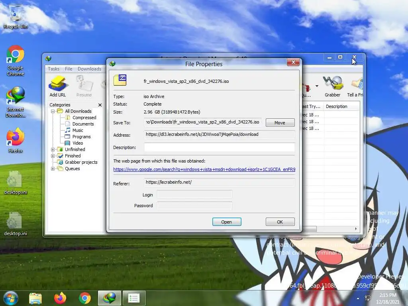The image size is (408, 306).
Task: Click the Move button
Action: tap(280, 123)
